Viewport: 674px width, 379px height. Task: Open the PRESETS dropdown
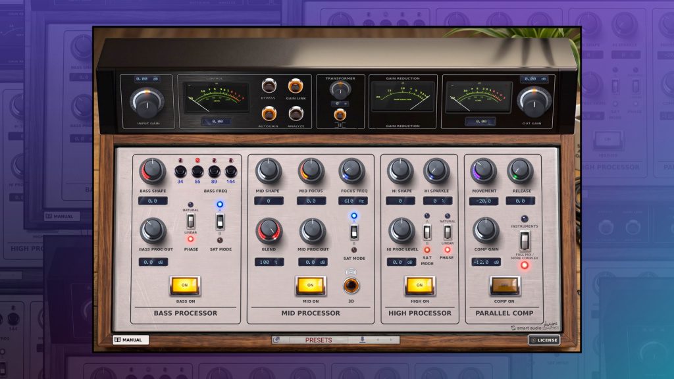click(319, 340)
